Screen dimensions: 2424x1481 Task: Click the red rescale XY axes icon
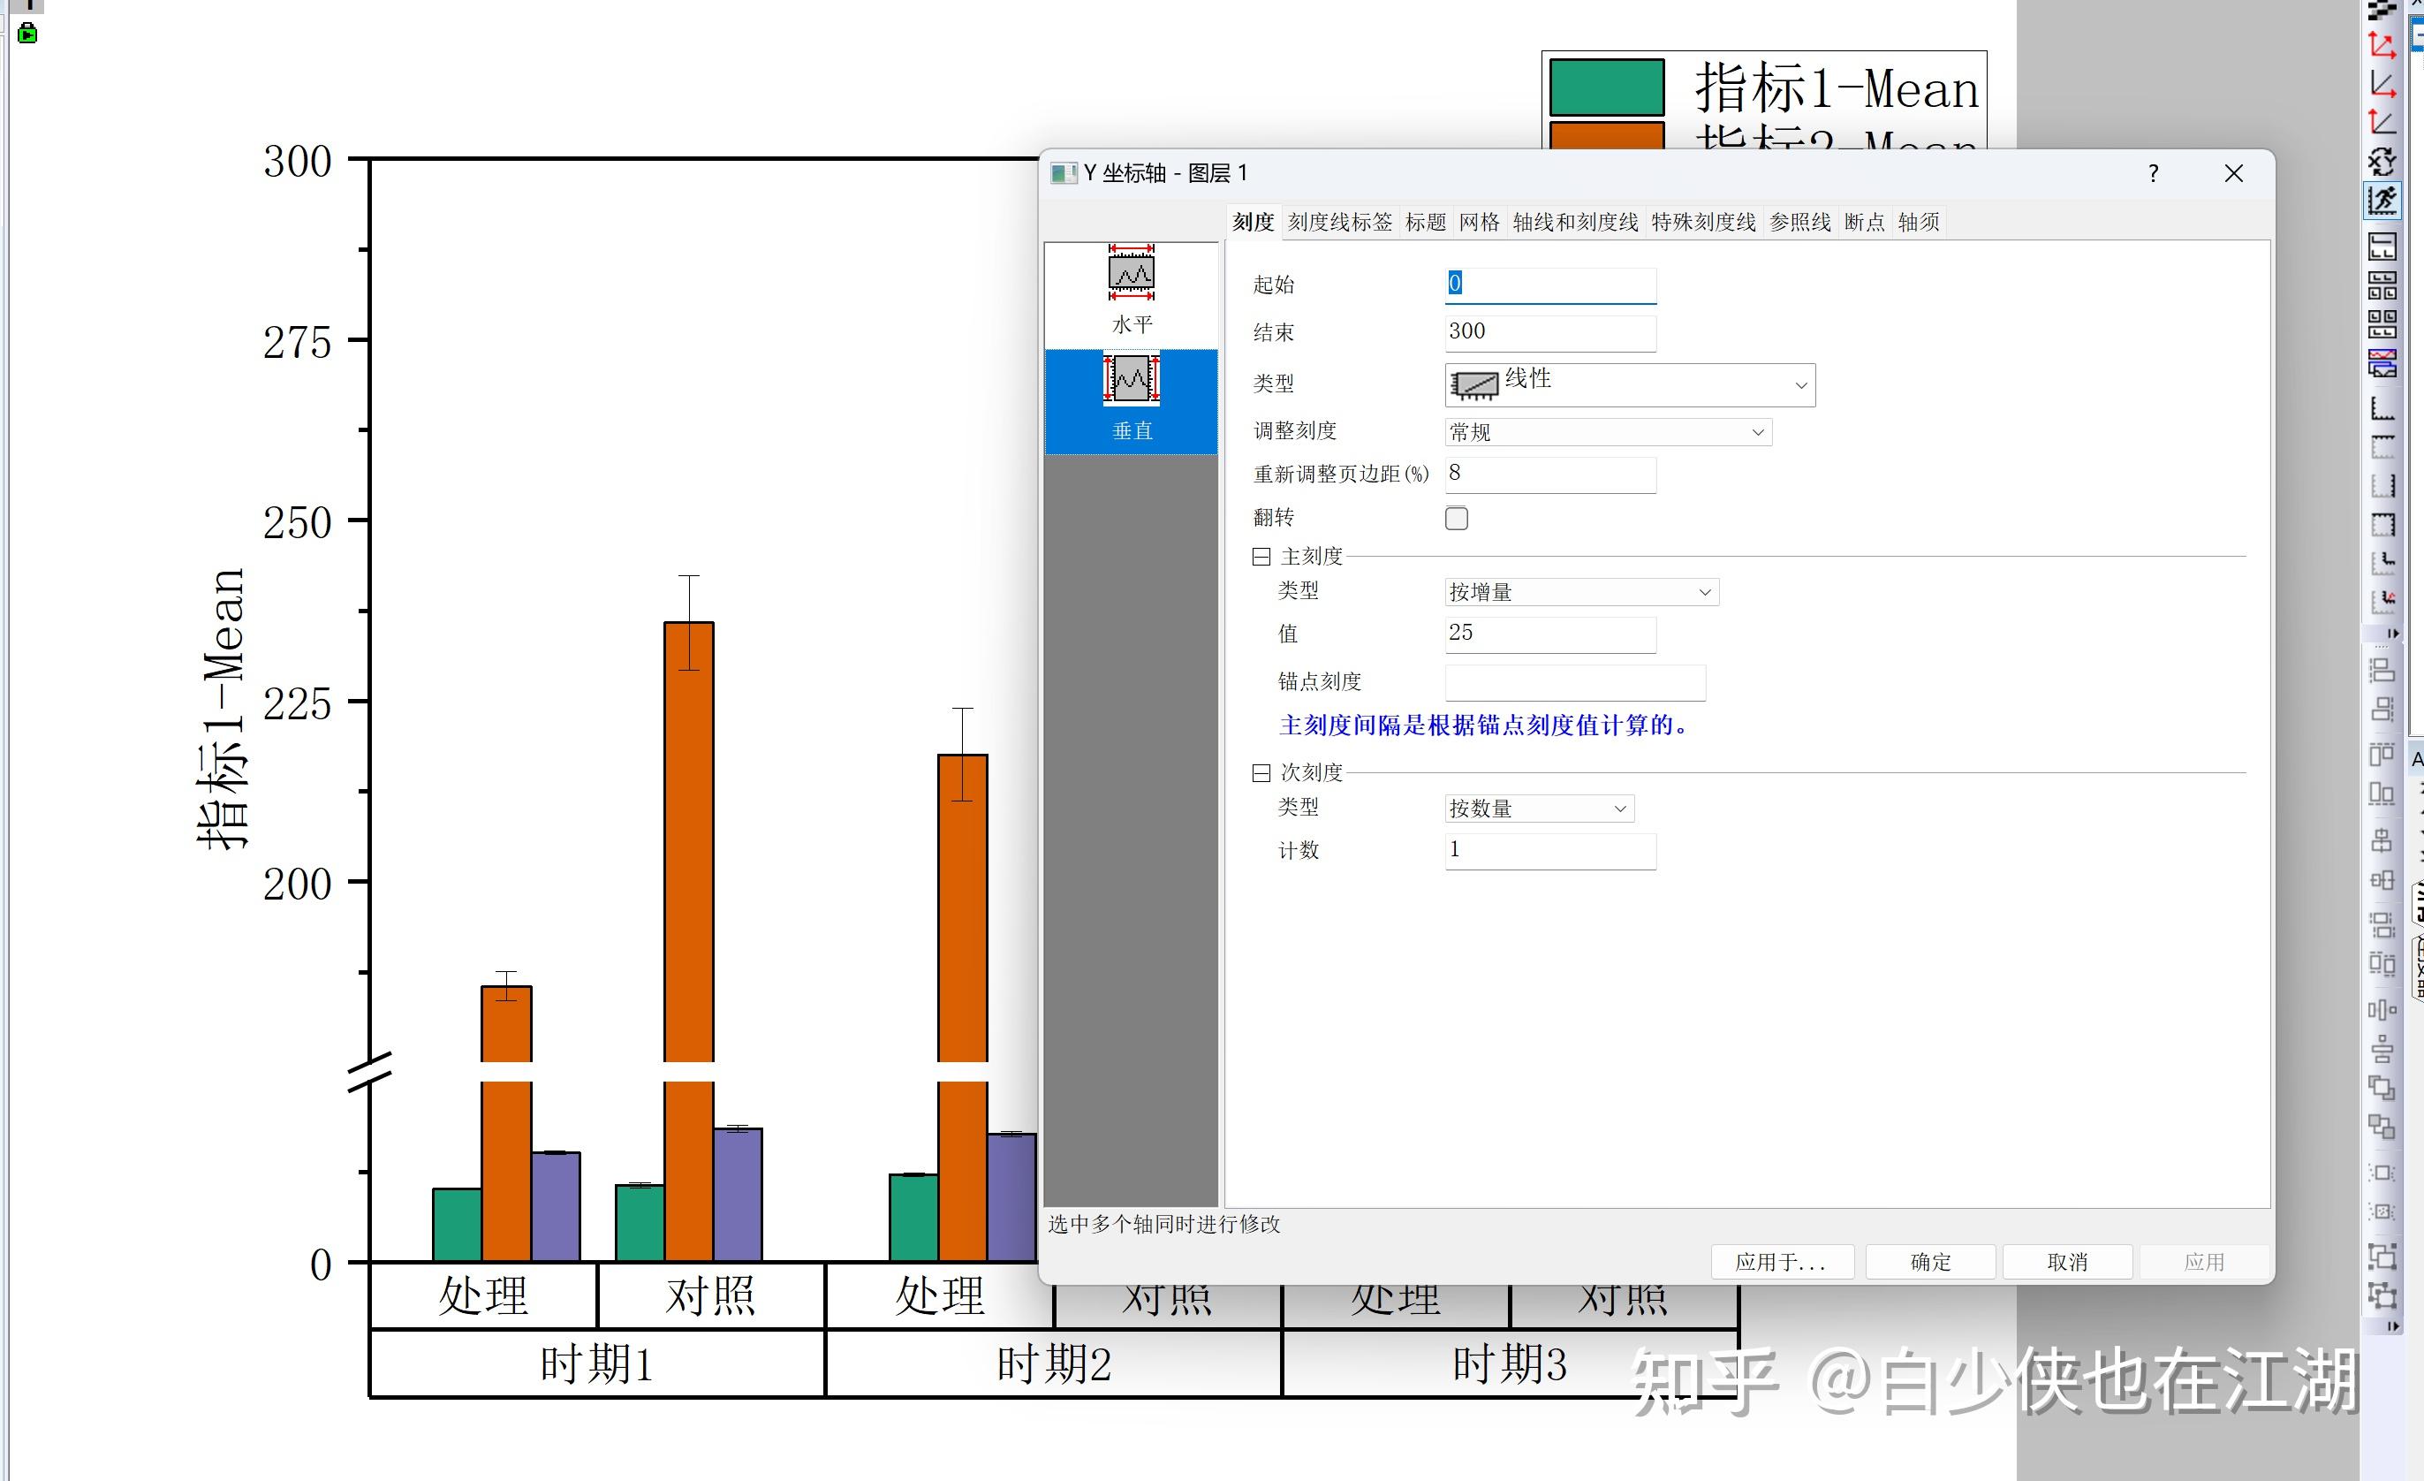[2382, 44]
